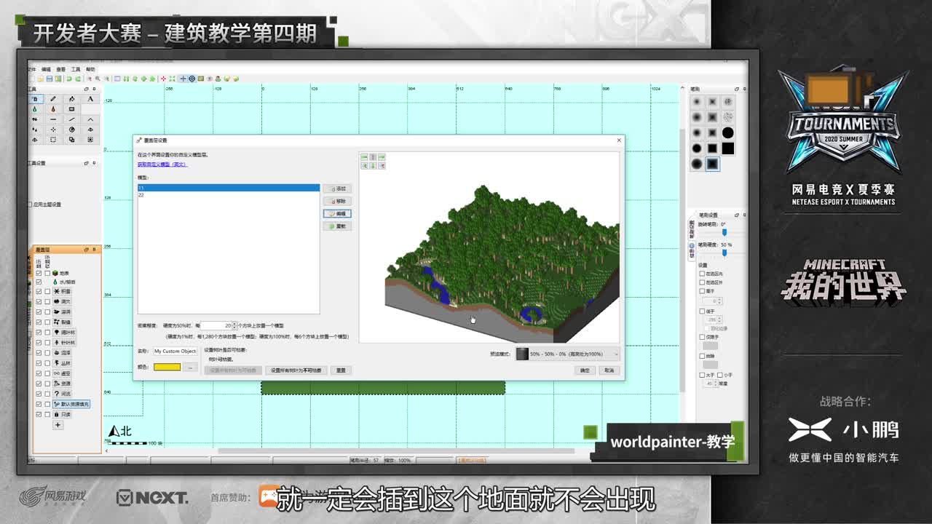
Task: Open the 文件 menu
Action: point(31,69)
